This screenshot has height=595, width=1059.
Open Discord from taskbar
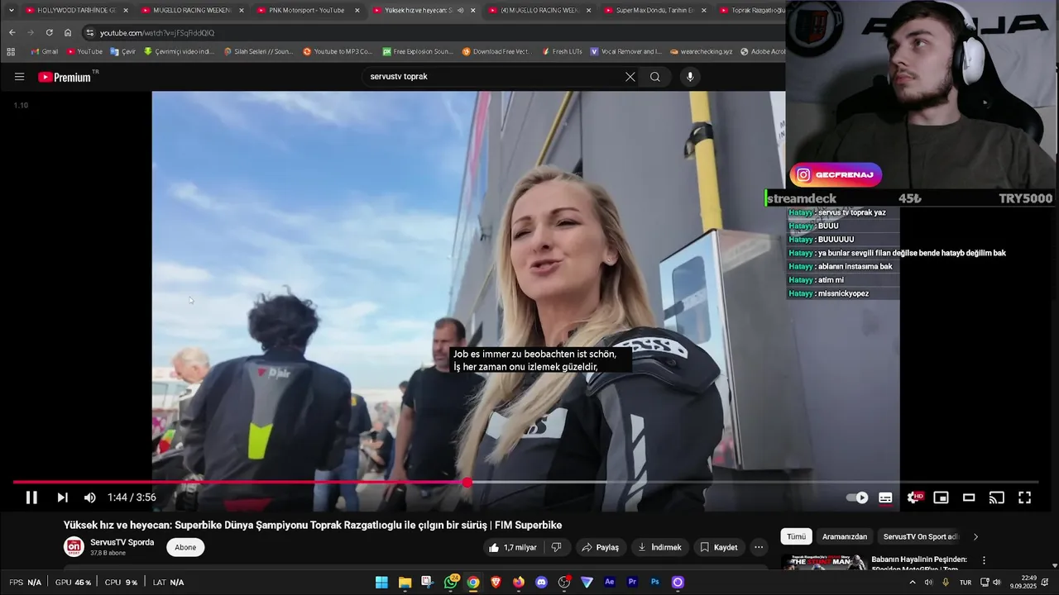541,583
